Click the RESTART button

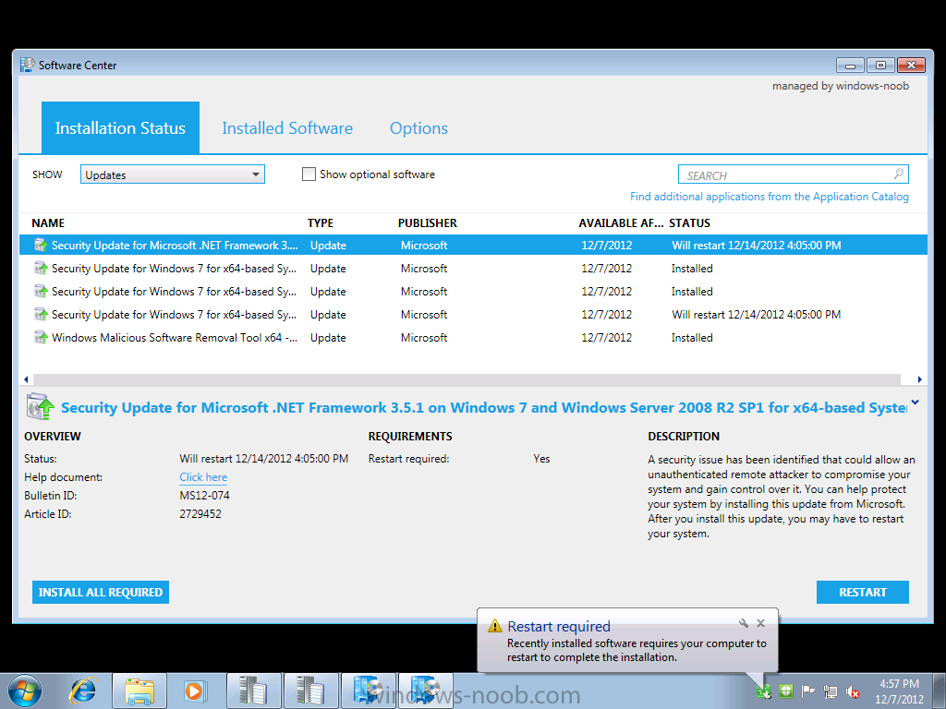coord(862,592)
